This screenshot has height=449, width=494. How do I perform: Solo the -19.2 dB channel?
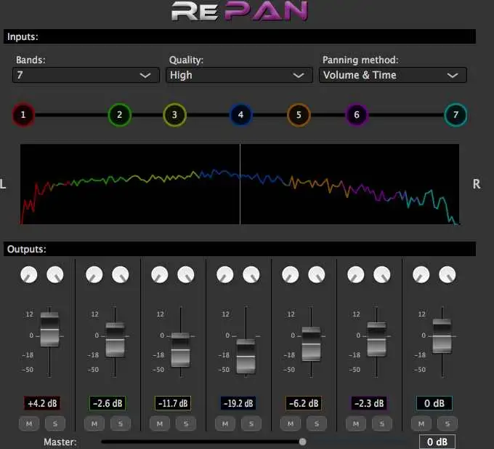tap(251, 424)
